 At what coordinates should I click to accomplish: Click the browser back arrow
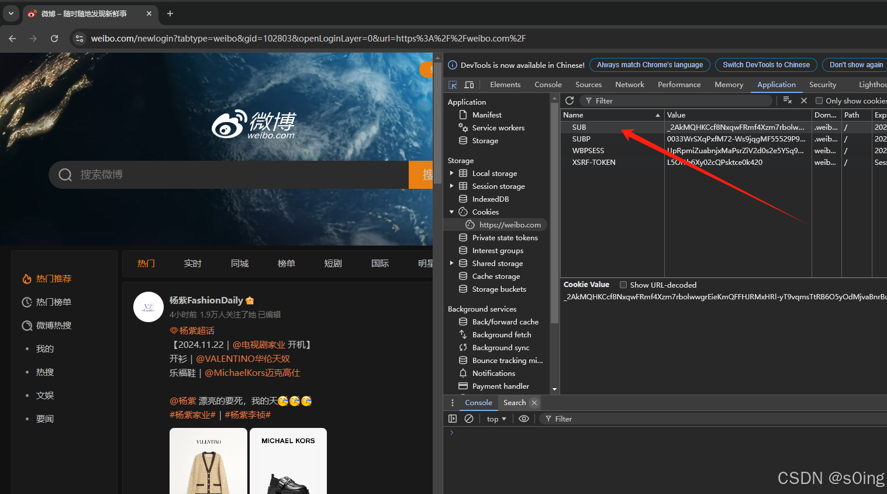click(12, 39)
